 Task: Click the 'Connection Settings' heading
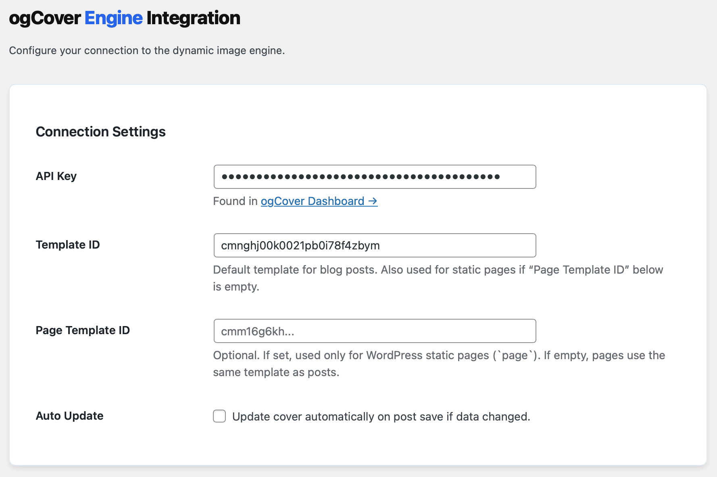(x=101, y=132)
